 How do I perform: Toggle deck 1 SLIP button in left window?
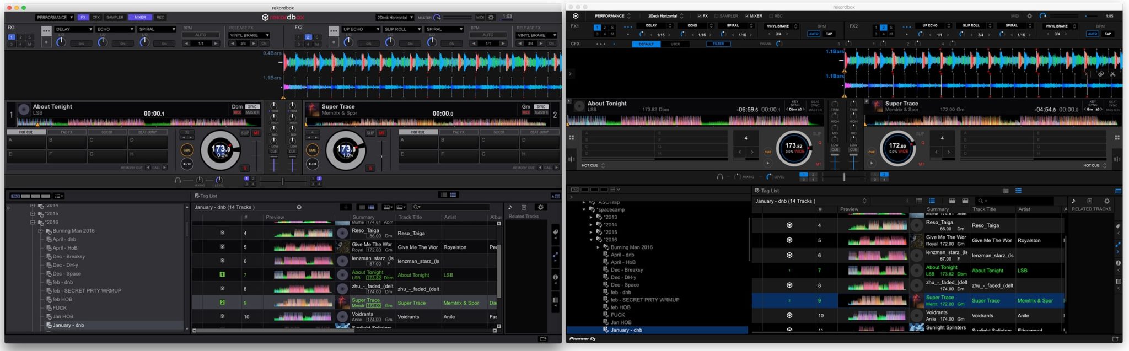(x=245, y=133)
